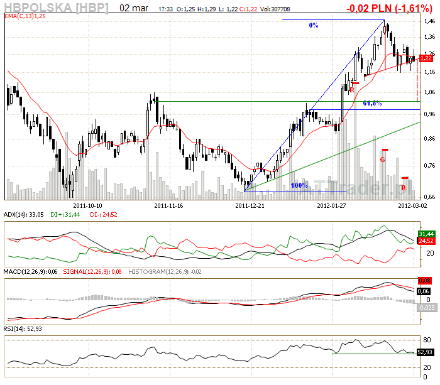Select the '02 mar' date label
This screenshot has width=440, height=385.
tap(133, 8)
